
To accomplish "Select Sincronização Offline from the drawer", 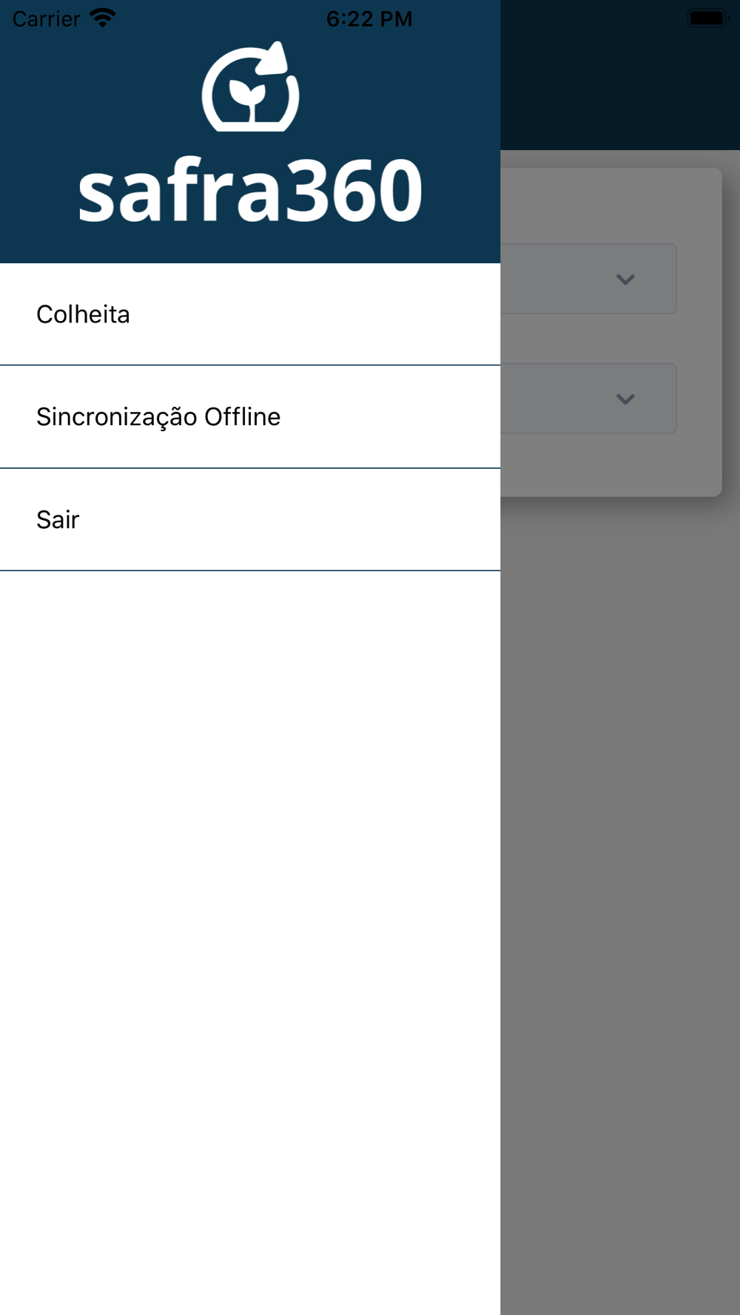I will click(x=250, y=417).
